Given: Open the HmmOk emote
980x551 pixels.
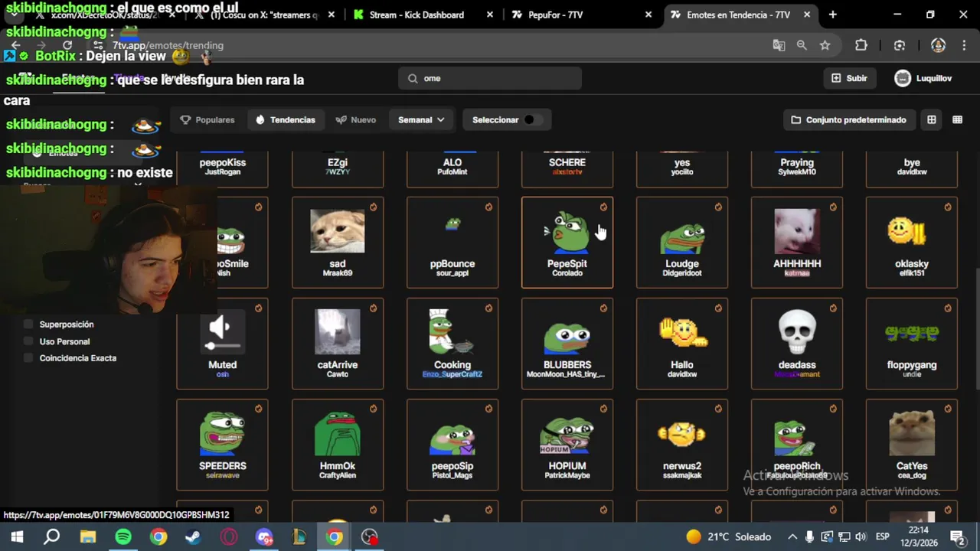Looking at the screenshot, I should [x=338, y=445].
